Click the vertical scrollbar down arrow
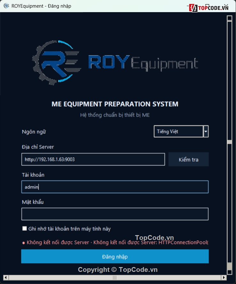The height and width of the screenshot is (284, 236). 230,272
